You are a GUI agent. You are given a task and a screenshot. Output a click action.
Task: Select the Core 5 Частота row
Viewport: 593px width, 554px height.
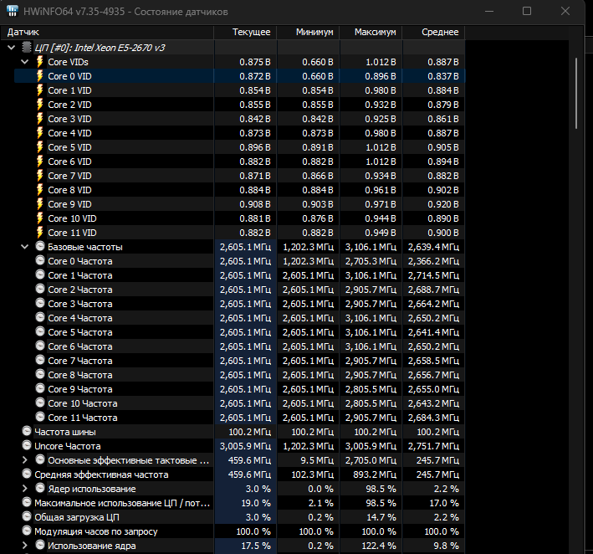click(240, 332)
